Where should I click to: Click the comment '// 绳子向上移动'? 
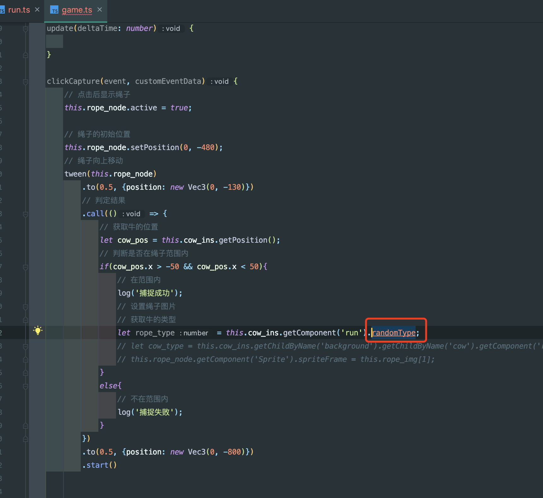pyautogui.click(x=94, y=161)
